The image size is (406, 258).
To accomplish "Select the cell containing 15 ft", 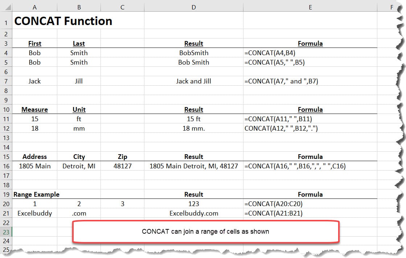I will [193, 119].
